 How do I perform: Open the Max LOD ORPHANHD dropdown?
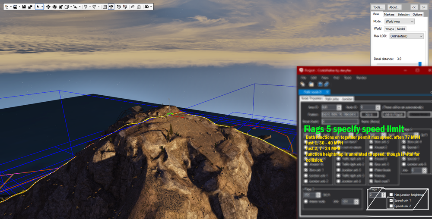[407, 36]
